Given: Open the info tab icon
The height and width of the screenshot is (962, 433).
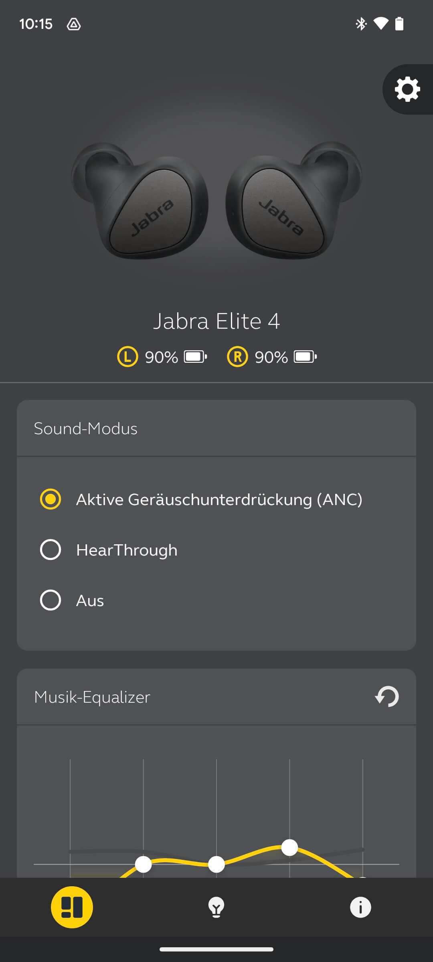Looking at the screenshot, I should [360, 907].
